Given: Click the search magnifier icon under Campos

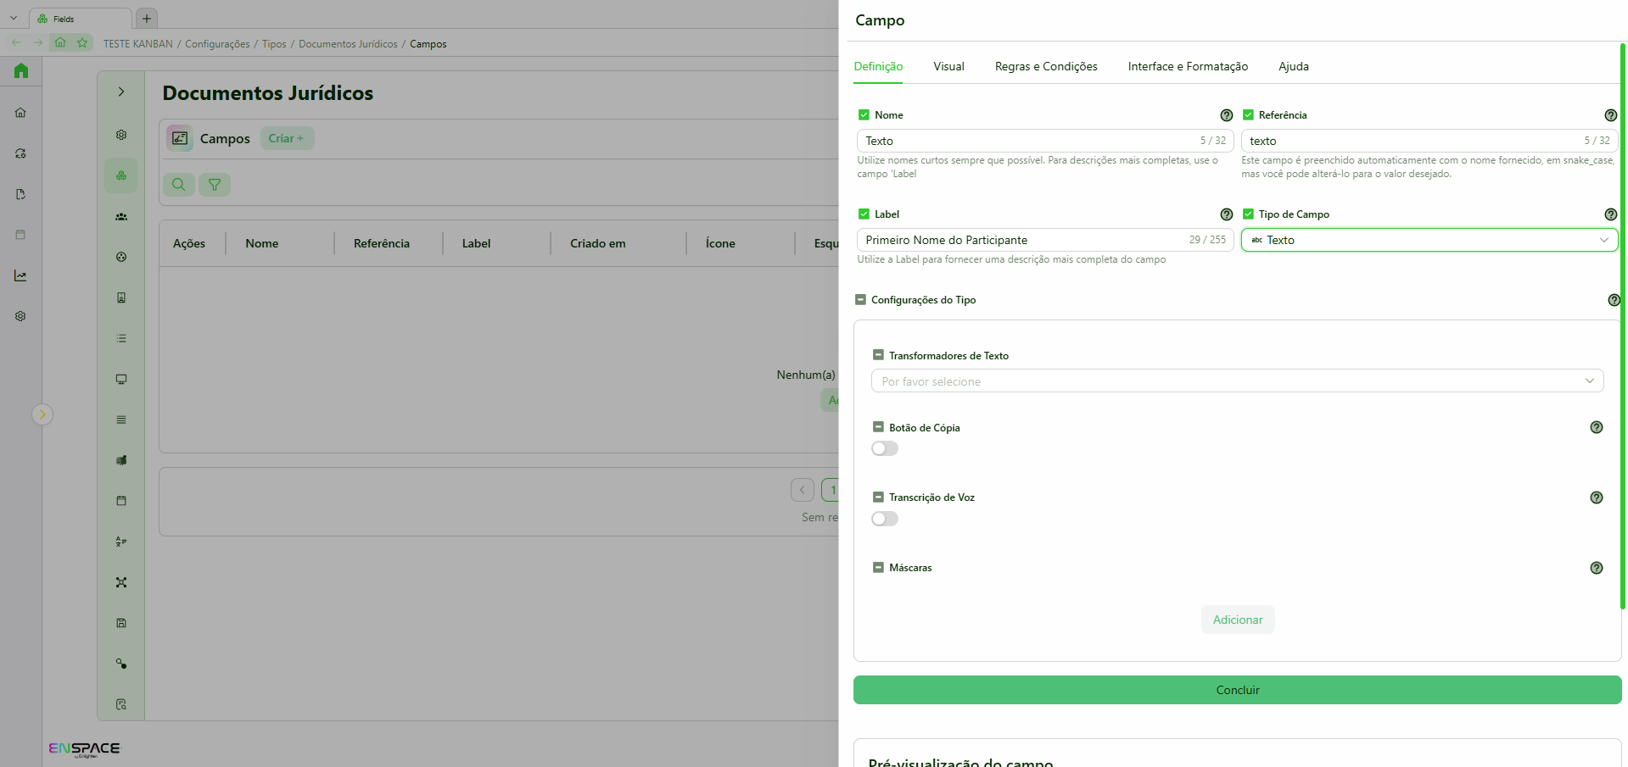Looking at the screenshot, I should [179, 185].
